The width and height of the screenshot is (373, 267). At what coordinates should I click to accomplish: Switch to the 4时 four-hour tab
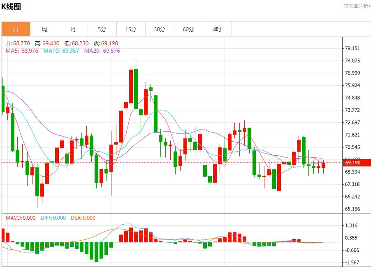click(217, 29)
